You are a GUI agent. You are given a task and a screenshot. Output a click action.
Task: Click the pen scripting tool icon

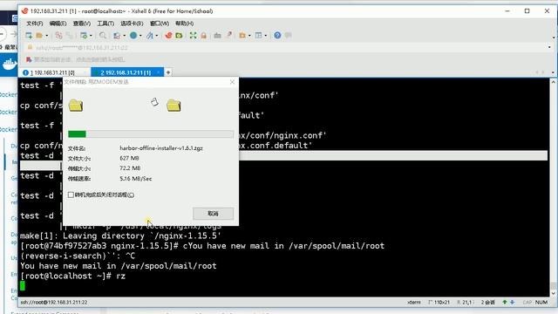(x=229, y=35)
